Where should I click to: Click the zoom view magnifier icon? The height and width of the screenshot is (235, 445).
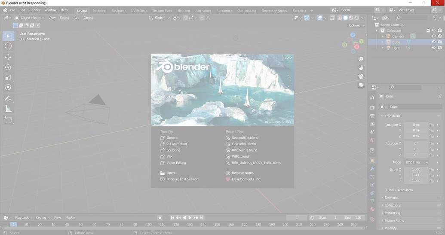(x=361, y=59)
